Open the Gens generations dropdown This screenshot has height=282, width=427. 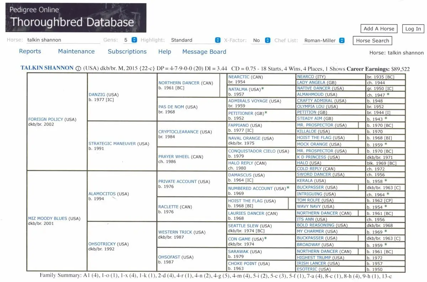coord(134,40)
